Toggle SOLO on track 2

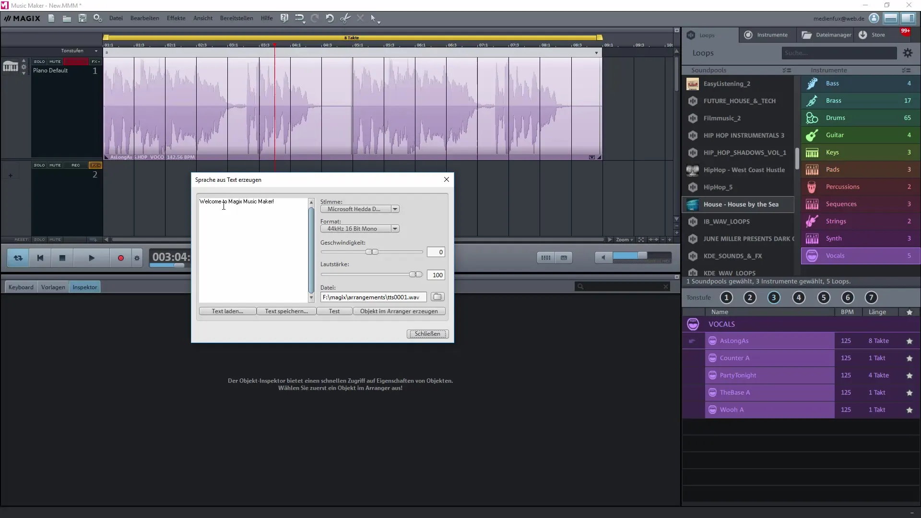tap(39, 165)
